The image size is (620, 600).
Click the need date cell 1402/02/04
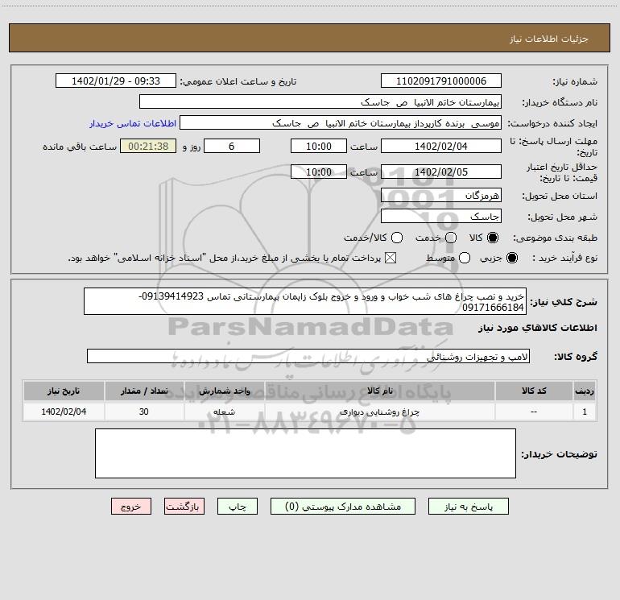[x=64, y=412]
